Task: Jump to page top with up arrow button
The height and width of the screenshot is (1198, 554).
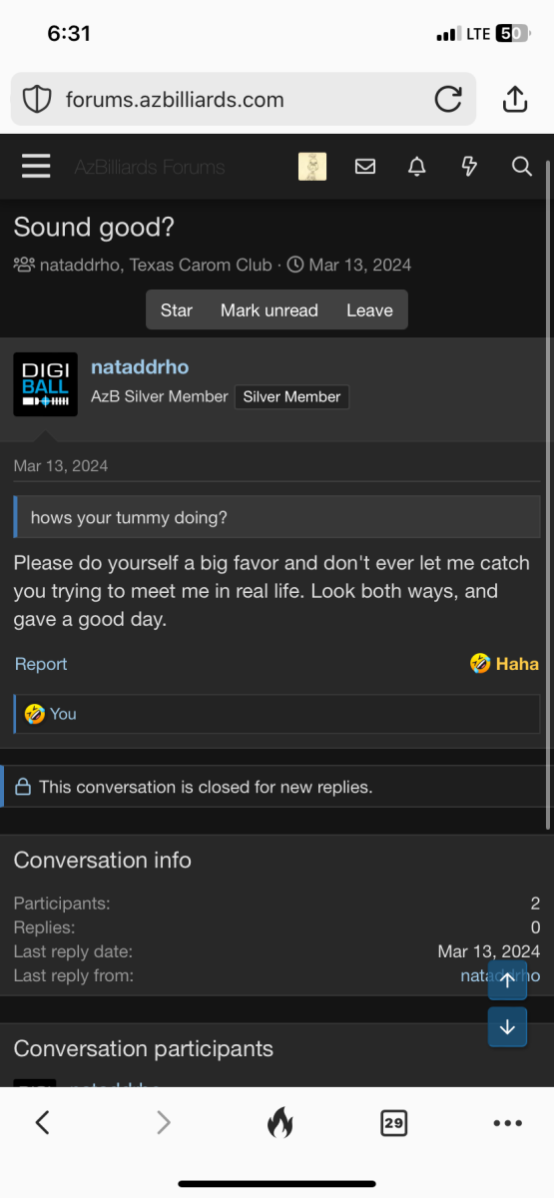Action: pyautogui.click(x=507, y=980)
